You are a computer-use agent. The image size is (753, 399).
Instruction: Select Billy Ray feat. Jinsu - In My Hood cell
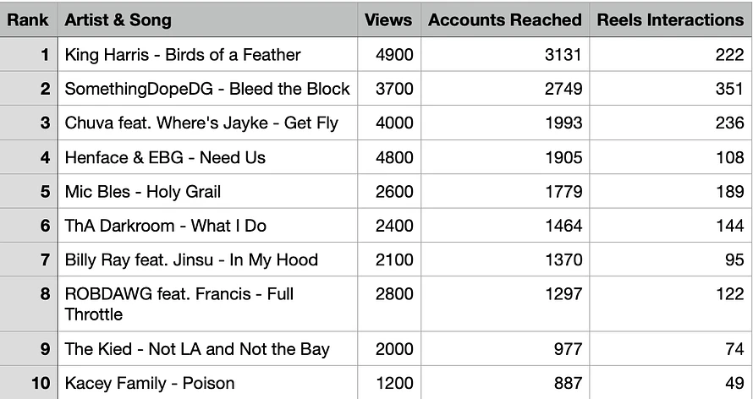[207, 260]
